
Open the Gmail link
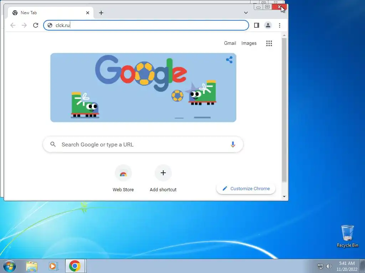click(230, 43)
